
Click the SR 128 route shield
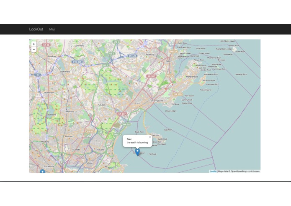(x=132, y=55)
